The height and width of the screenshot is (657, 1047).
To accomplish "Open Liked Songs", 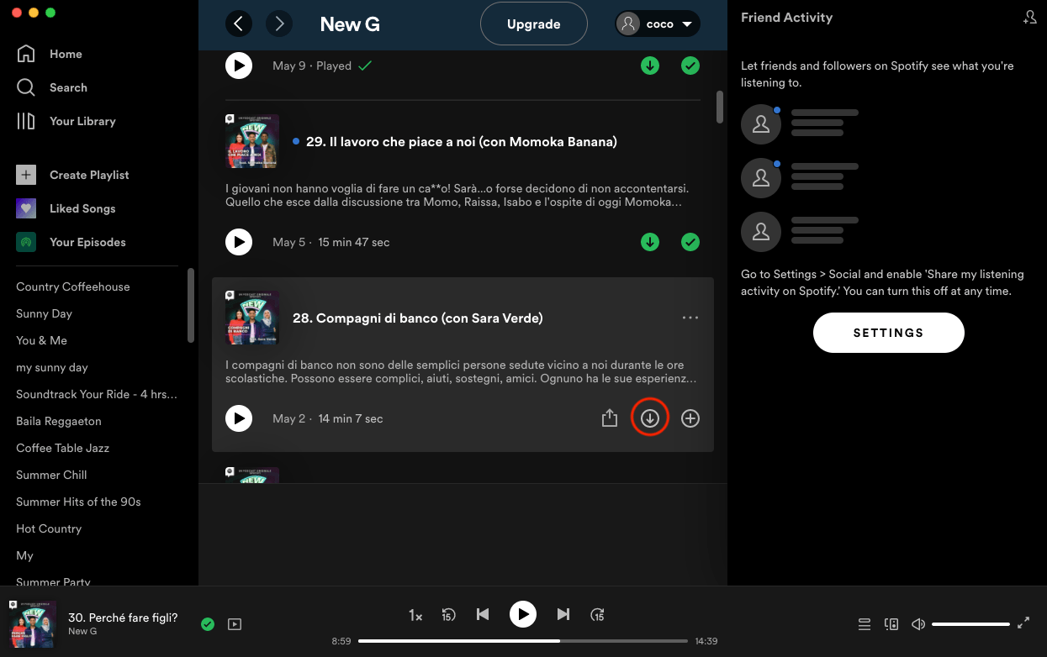I will pyautogui.click(x=66, y=208).
